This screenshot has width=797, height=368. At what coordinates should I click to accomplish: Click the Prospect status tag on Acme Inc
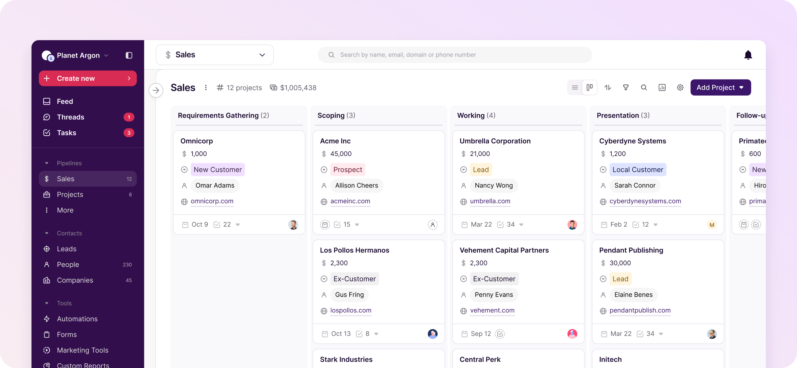(347, 170)
